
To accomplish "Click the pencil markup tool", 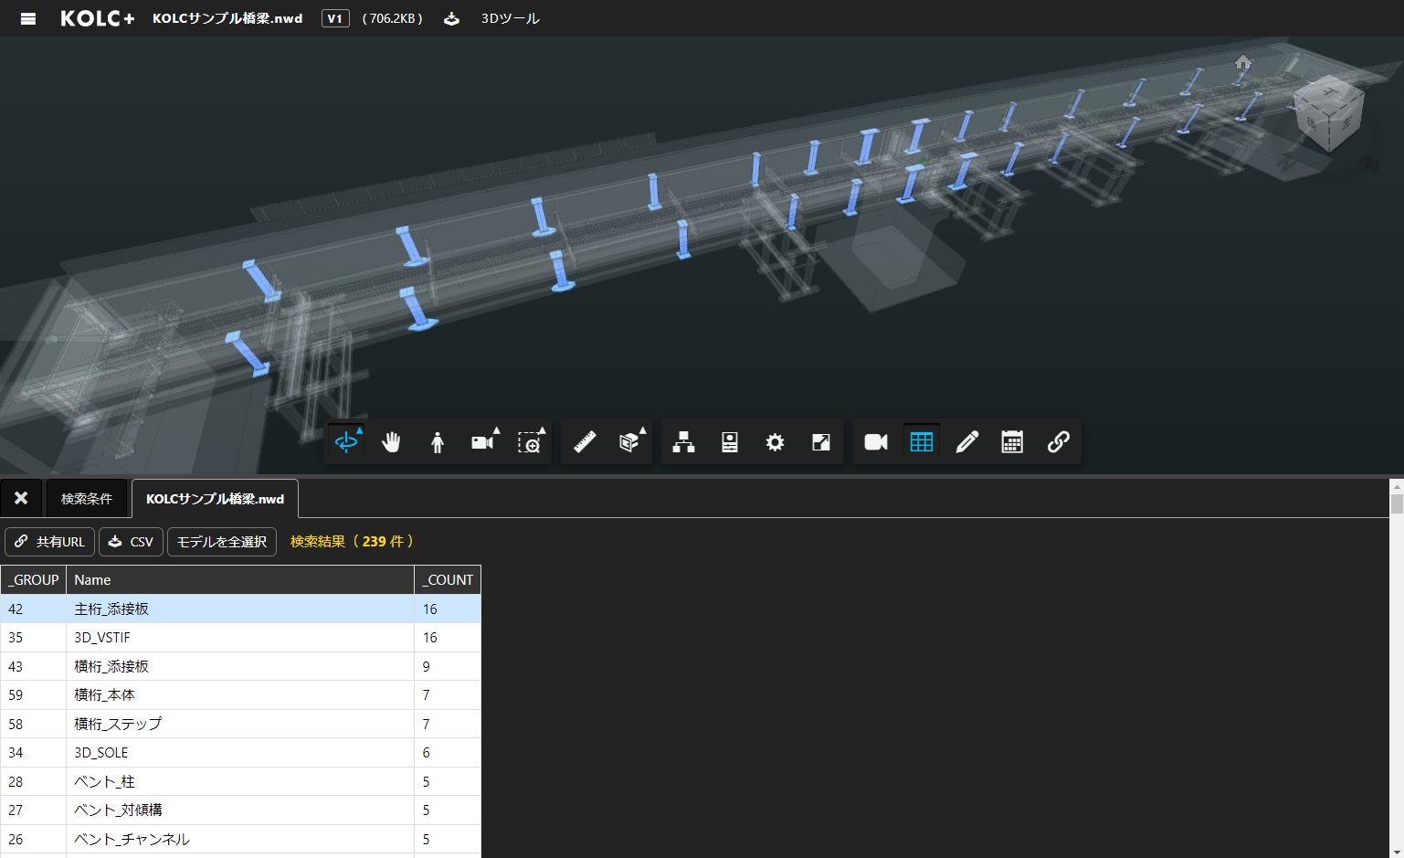I will pyautogui.click(x=966, y=442).
